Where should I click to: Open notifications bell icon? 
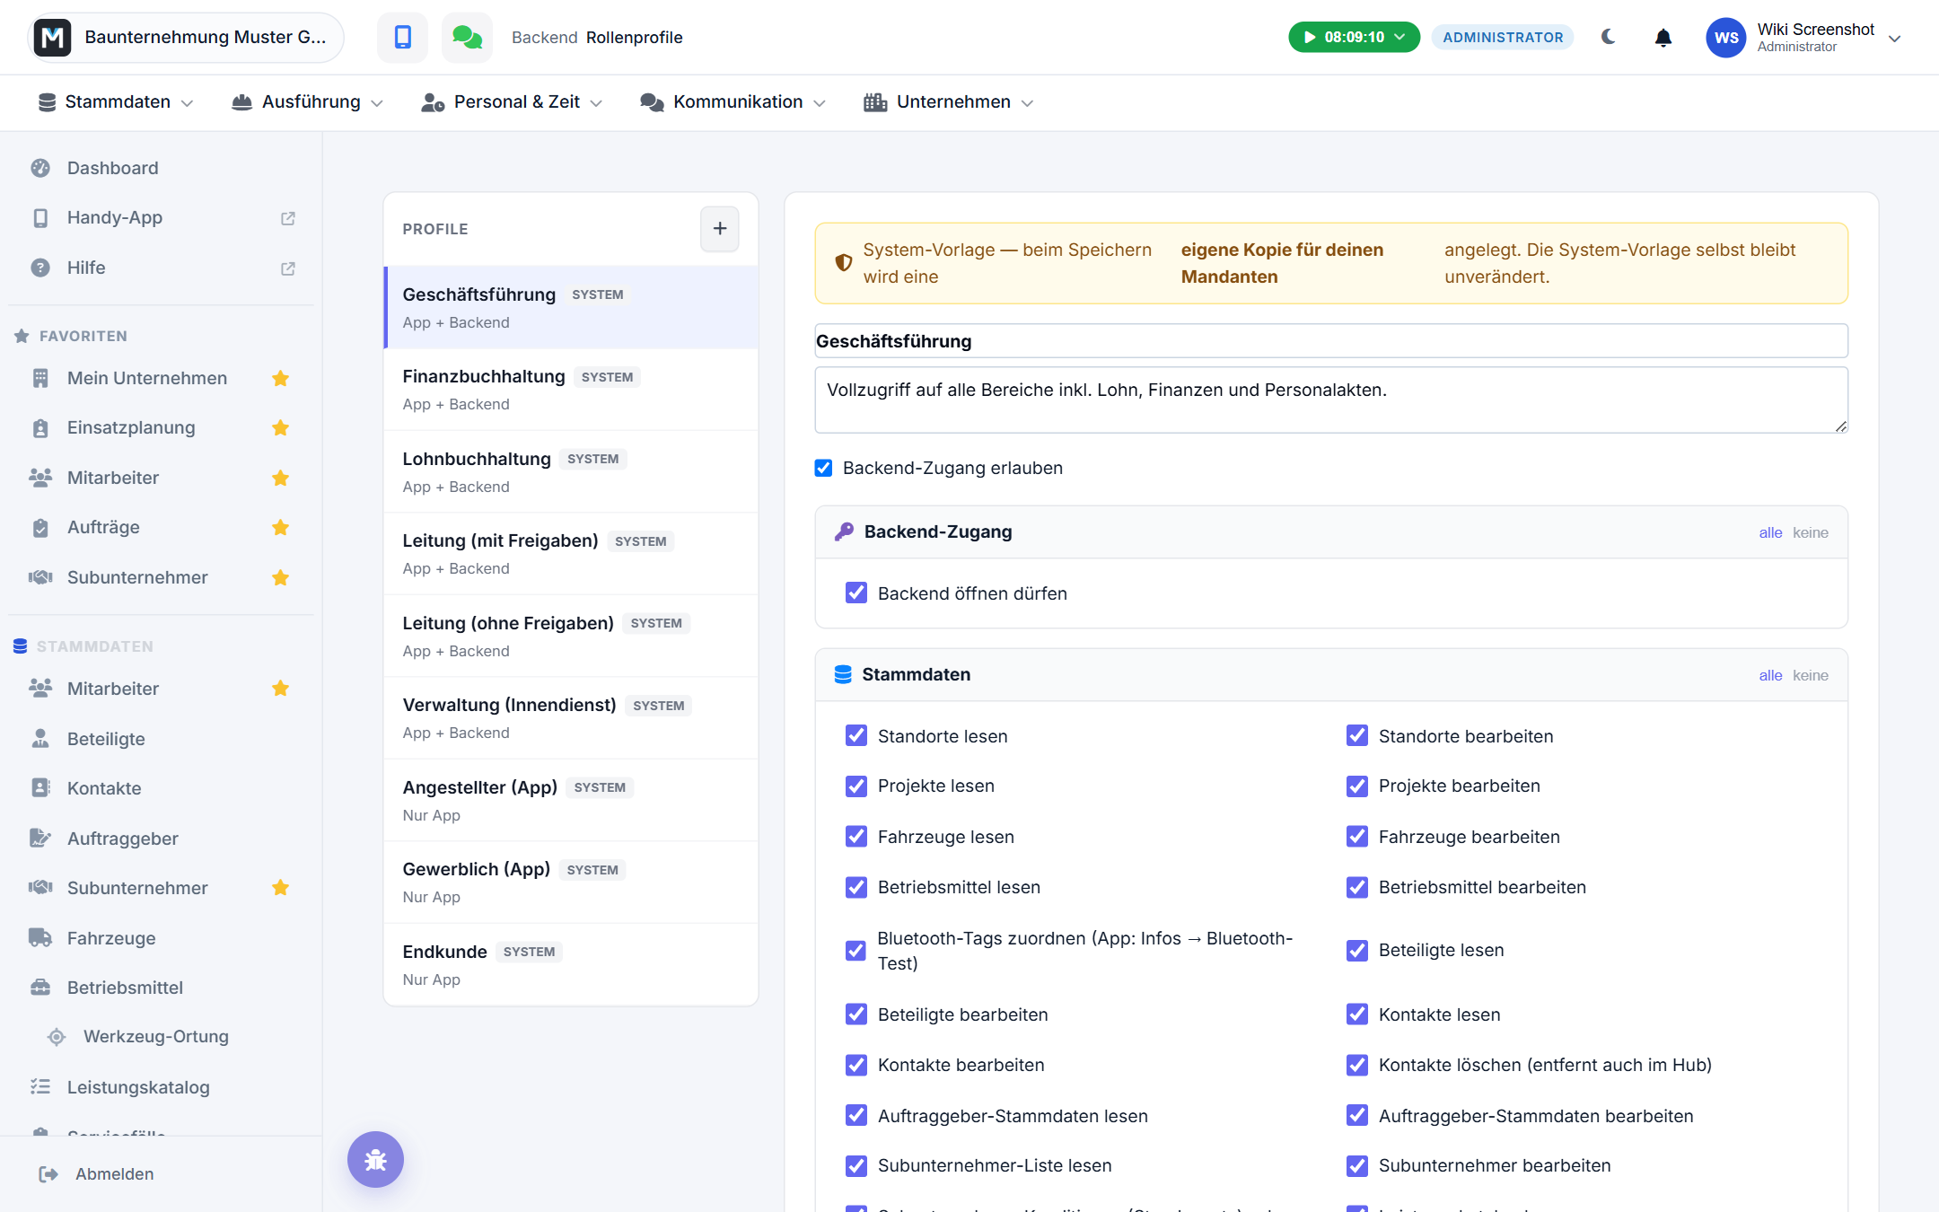(x=1663, y=38)
